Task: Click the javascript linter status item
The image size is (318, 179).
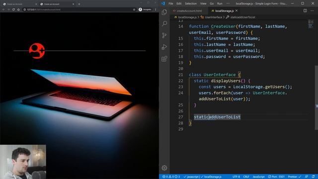Action: coord(191,177)
